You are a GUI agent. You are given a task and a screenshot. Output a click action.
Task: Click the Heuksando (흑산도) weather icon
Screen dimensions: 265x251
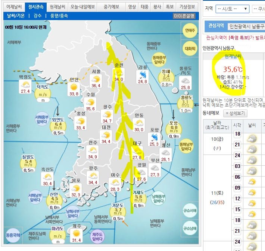(x=47, y=177)
